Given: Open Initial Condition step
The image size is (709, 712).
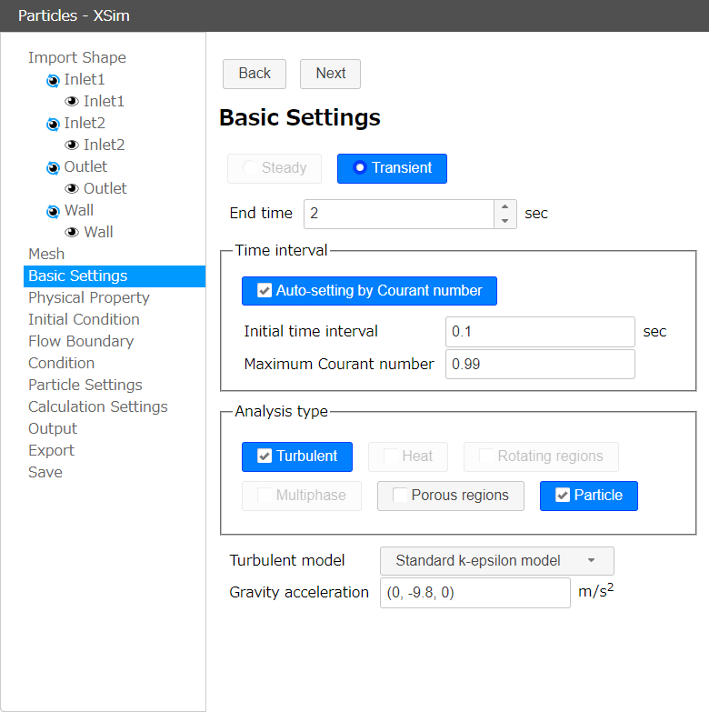Looking at the screenshot, I should pyautogui.click(x=84, y=319).
